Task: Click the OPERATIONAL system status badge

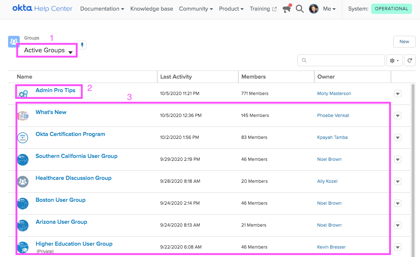Action: pyautogui.click(x=392, y=9)
